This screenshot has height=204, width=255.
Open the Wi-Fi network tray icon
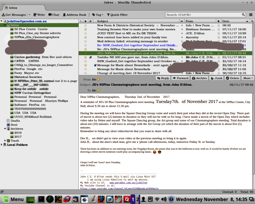[x=157, y=199]
